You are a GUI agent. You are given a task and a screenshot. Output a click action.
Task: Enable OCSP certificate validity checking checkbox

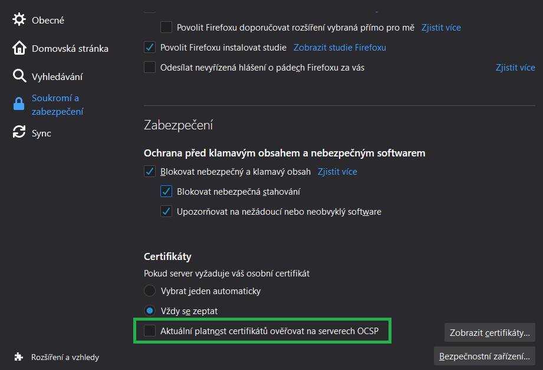pyautogui.click(x=150, y=331)
